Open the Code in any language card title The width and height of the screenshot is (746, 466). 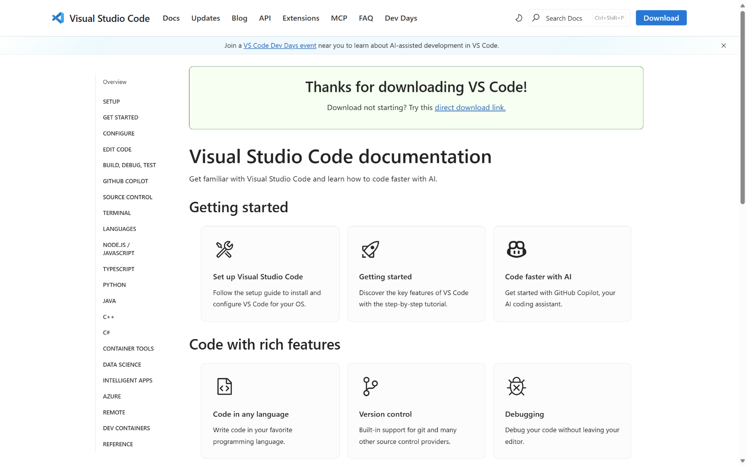(251, 414)
